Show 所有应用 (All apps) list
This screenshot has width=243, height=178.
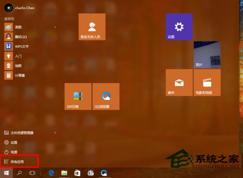coord(14,162)
